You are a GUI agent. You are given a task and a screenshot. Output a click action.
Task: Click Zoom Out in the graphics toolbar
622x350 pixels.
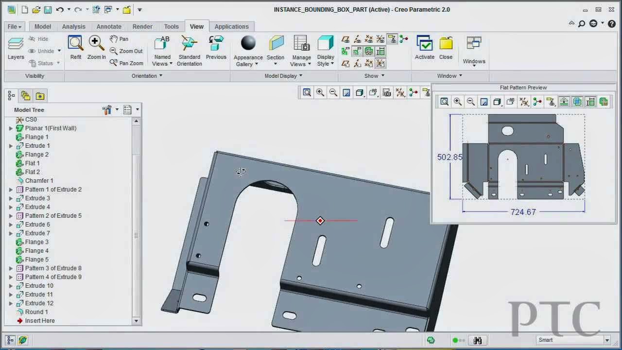click(x=332, y=92)
